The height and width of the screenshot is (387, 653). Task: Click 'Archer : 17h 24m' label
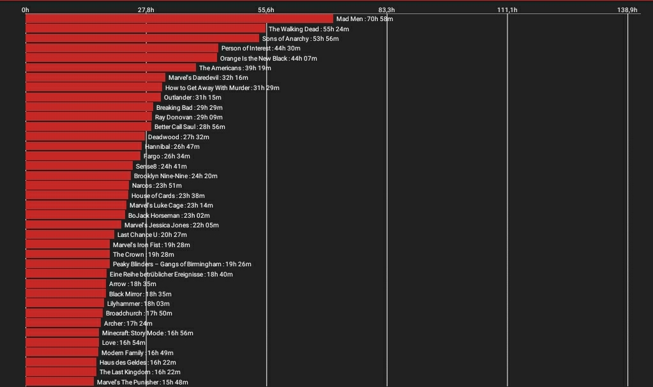[128, 323]
